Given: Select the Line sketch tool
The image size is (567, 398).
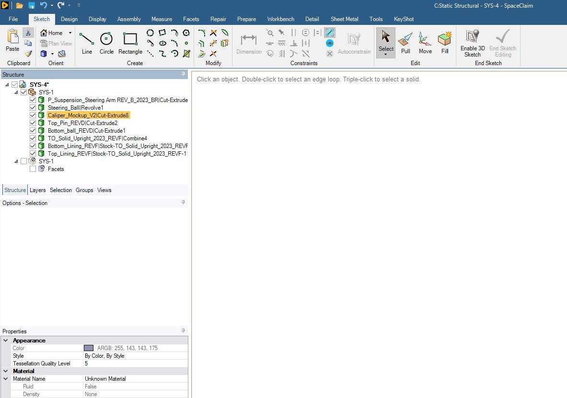Looking at the screenshot, I should pos(86,43).
